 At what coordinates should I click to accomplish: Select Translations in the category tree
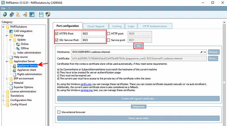(x=17, y=96)
